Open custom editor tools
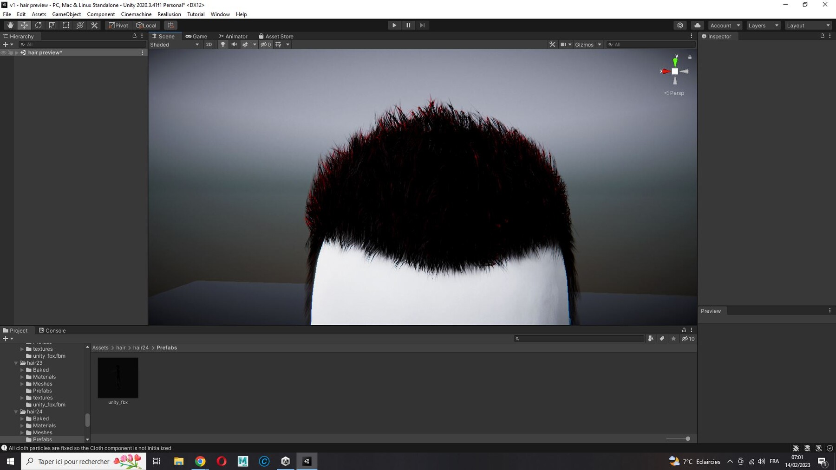 94,26
